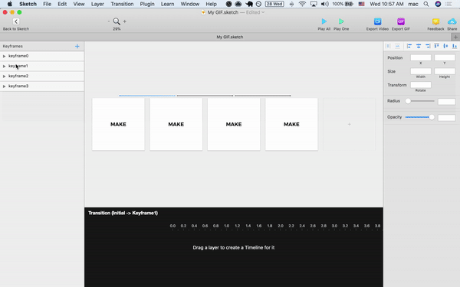The image size is (460, 287).
Task: Open the Help menu
Action: coord(211,4)
